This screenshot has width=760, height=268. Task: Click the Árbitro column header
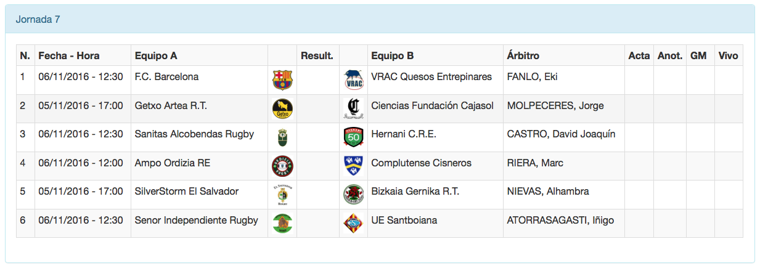(523, 55)
